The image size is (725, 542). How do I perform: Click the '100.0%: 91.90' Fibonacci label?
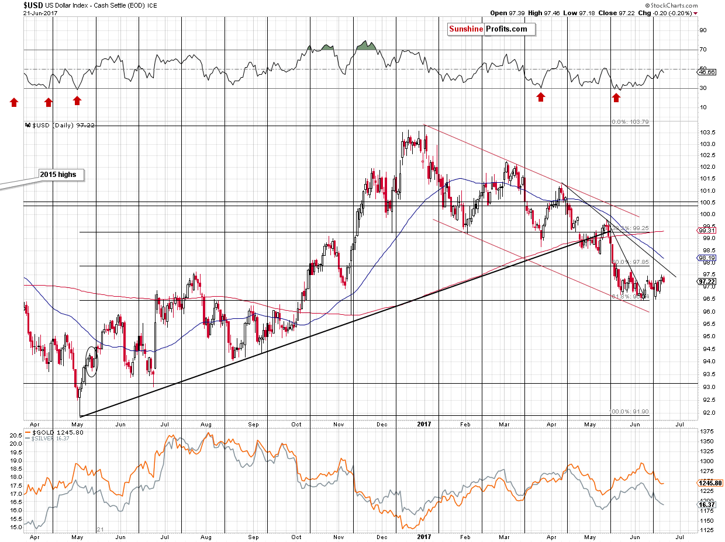coord(629,411)
